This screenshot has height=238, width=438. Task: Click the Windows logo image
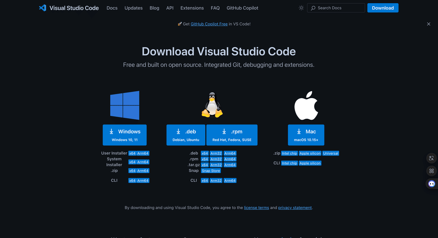tap(125, 105)
